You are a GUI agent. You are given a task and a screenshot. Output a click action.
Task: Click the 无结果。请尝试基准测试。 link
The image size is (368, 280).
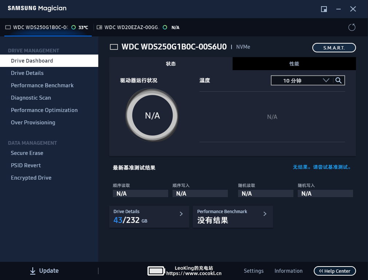point(322,167)
